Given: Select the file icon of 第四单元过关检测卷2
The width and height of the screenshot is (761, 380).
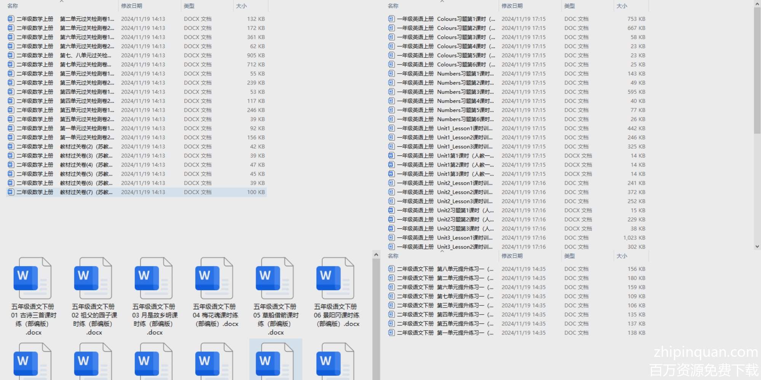Looking at the screenshot, I should coord(11,101).
